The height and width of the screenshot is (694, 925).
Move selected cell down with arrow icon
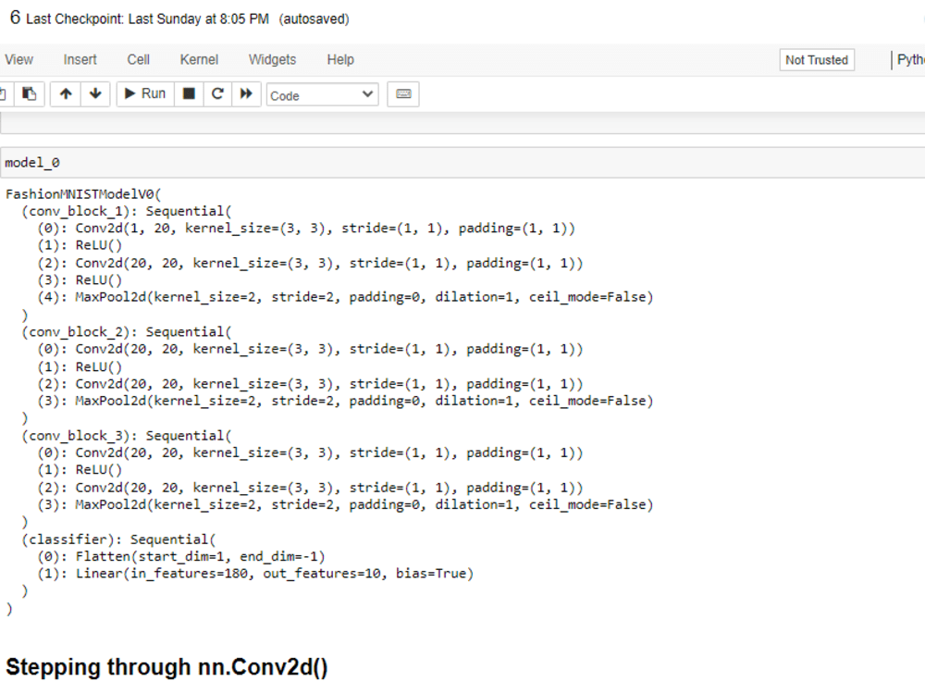[95, 93]
